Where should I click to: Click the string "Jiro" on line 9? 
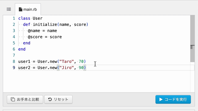(67, 68)
